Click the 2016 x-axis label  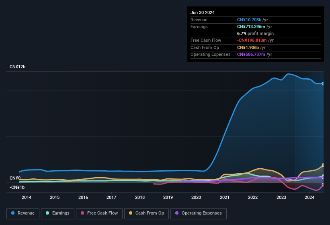click(x=83, y=197)
